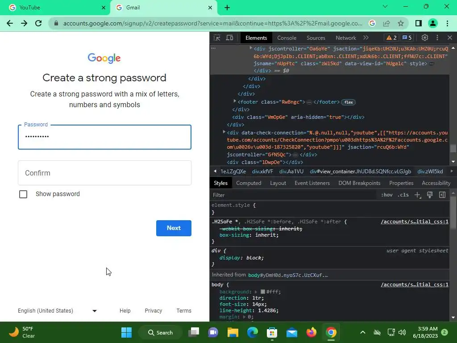This screenshot has height=343, width=457.
Task: Open the Help link
Action: (125, 311)
